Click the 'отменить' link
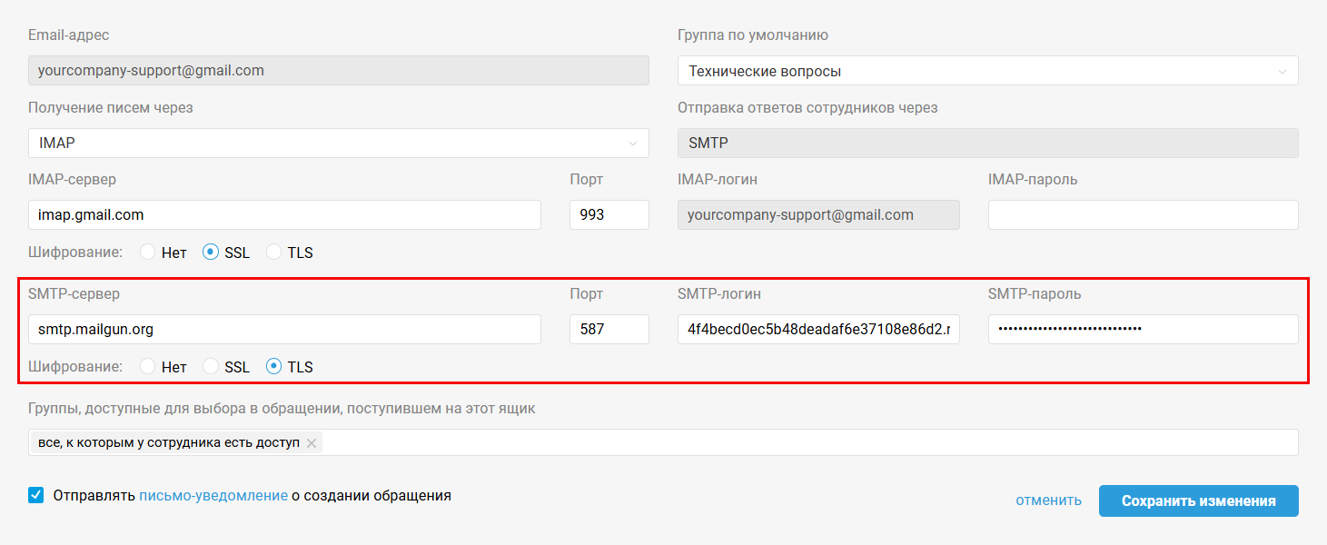1327x545 pixels. pyautogui.click(x=1048, y=500)
